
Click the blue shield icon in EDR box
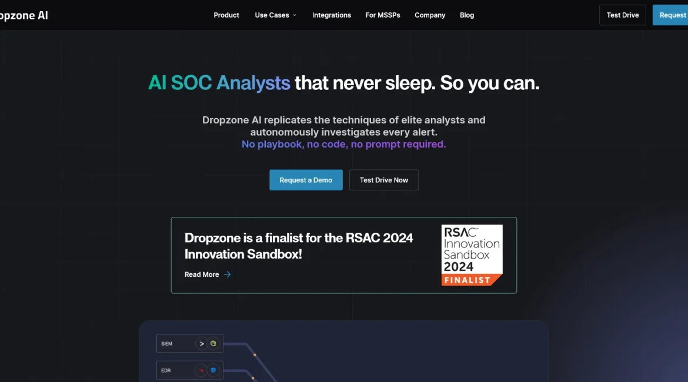[213, 371]
